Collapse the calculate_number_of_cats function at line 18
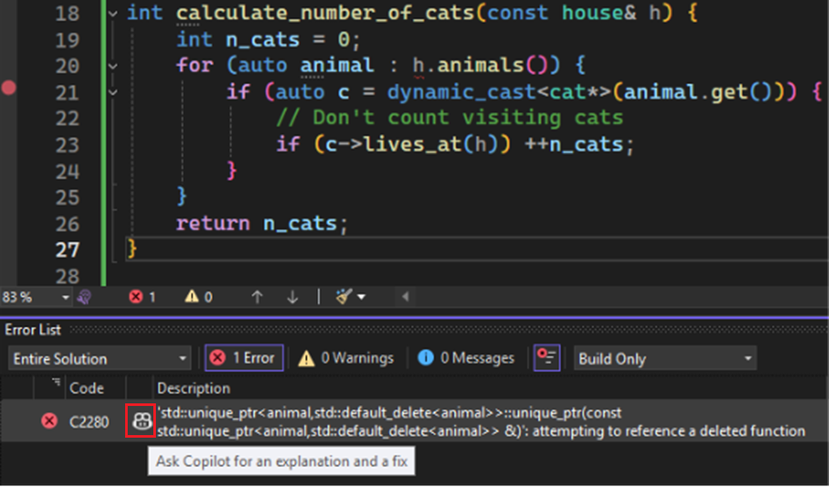The width and height of the screenshot is (829, 487). (111, 14)
